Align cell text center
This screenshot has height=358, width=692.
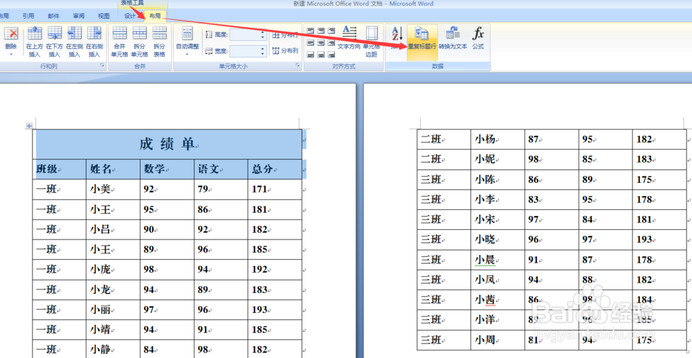tap(321, 42)
